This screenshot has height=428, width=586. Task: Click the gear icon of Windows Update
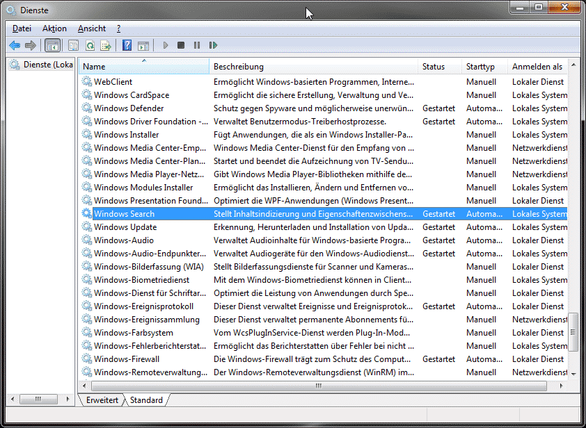pyautogui.click(x=87, y=227)
